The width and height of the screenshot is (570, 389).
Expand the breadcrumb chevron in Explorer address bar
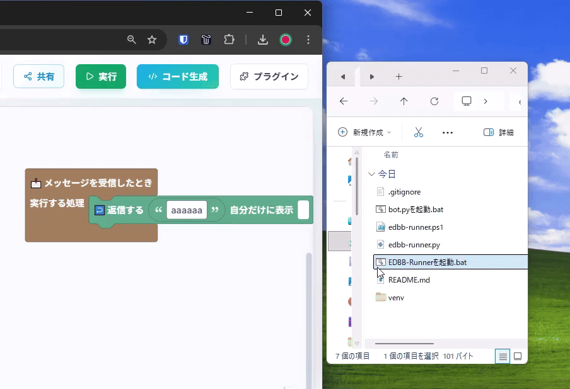[486, 101]
